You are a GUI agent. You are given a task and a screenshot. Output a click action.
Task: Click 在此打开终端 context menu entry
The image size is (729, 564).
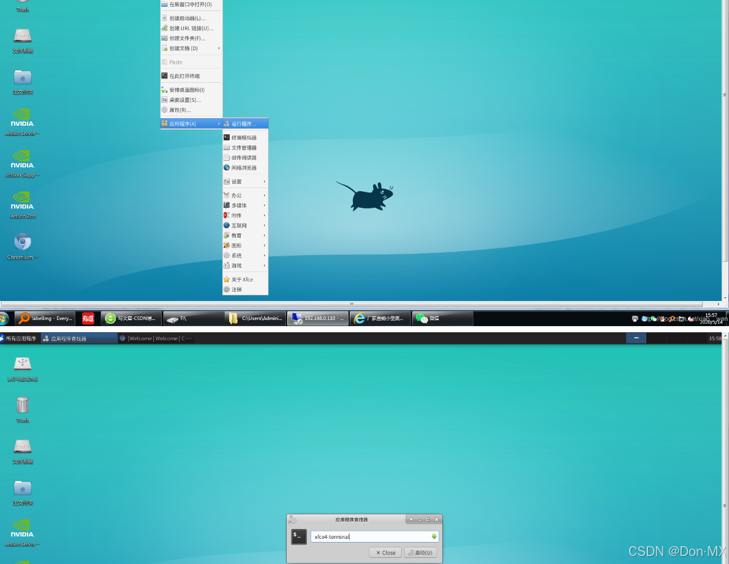tap(192, 76)
